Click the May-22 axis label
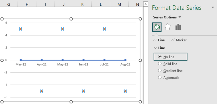Viewport: 217px width, 104px height. tap(62, 64)
